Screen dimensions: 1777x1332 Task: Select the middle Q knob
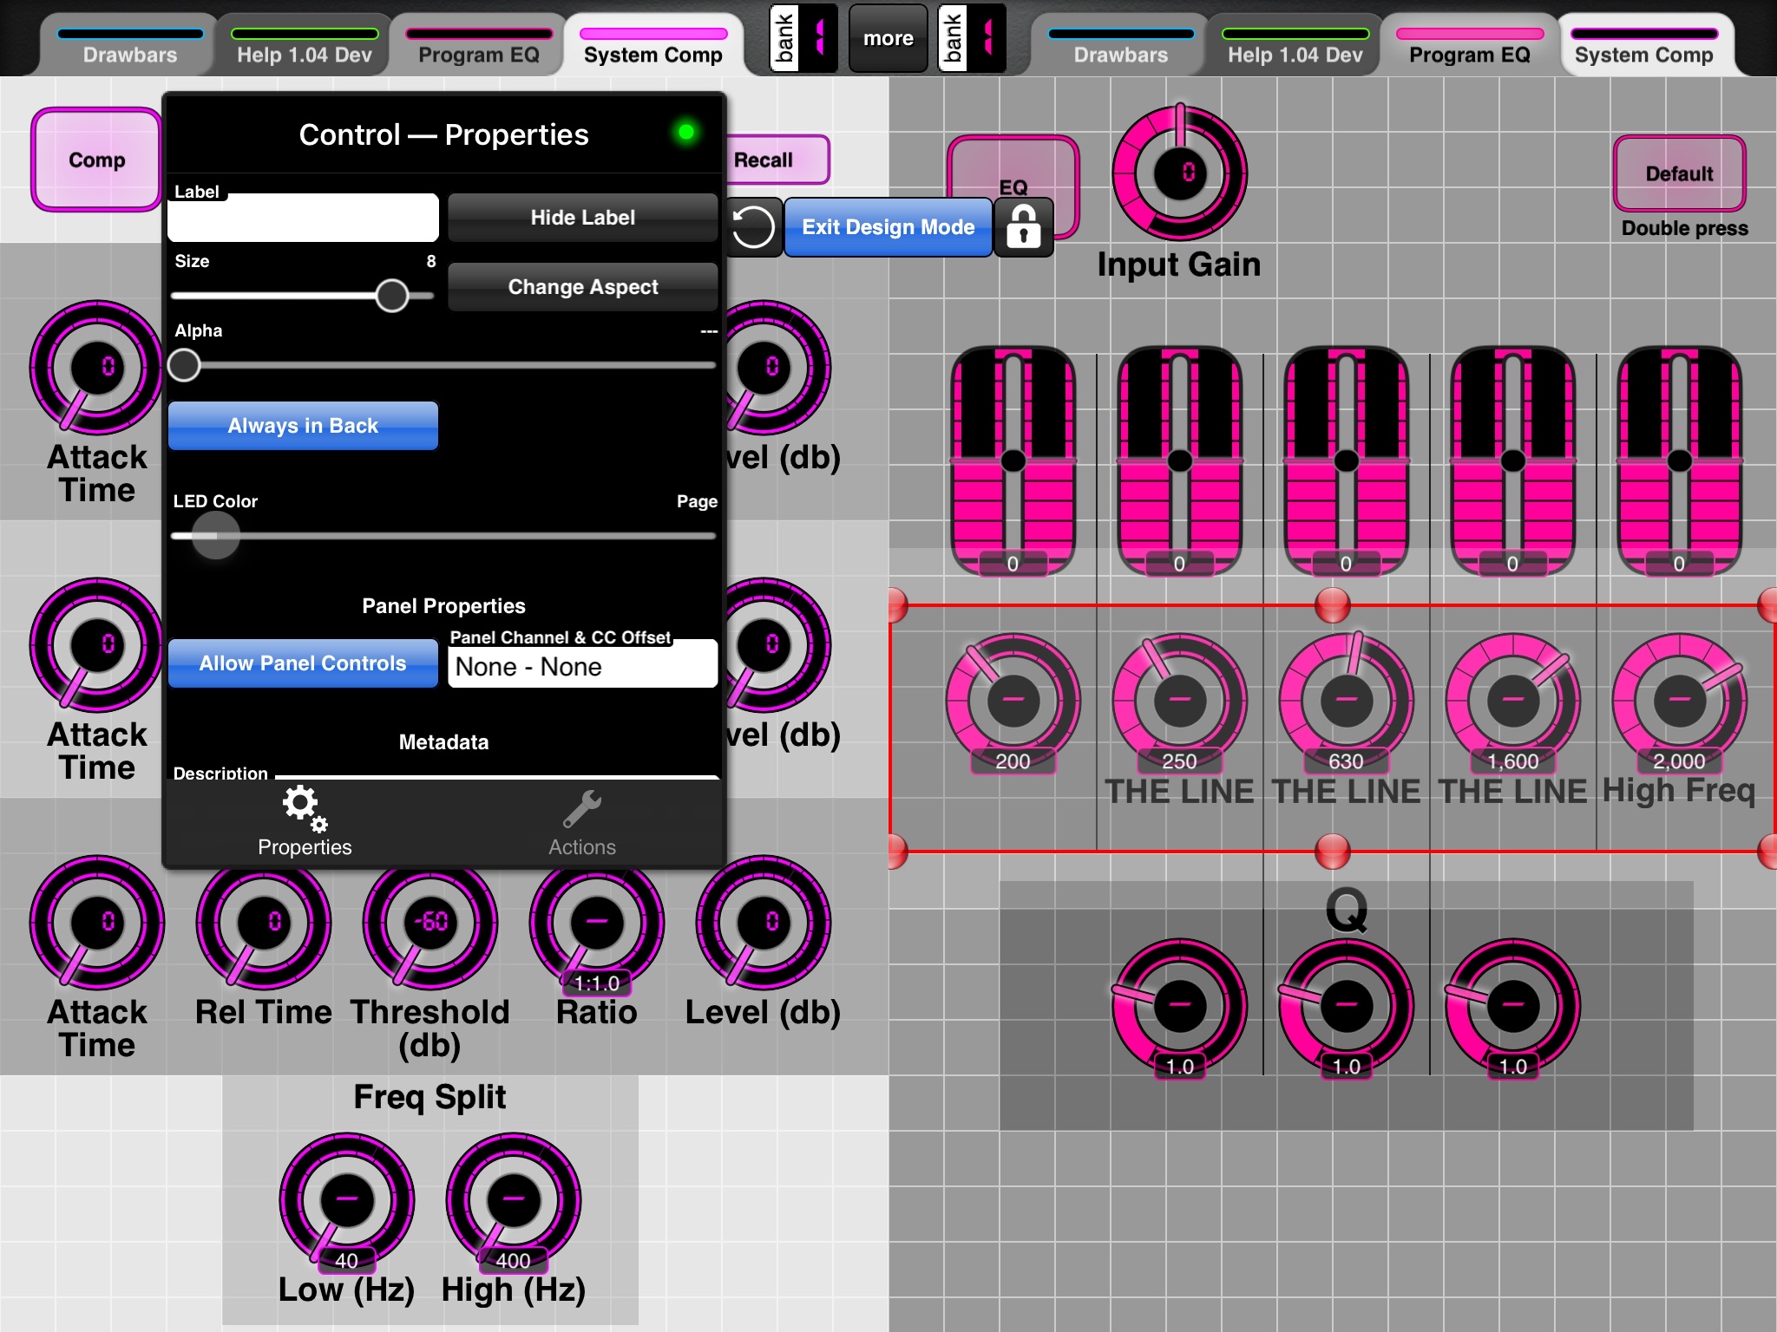click(1346, 1006)
